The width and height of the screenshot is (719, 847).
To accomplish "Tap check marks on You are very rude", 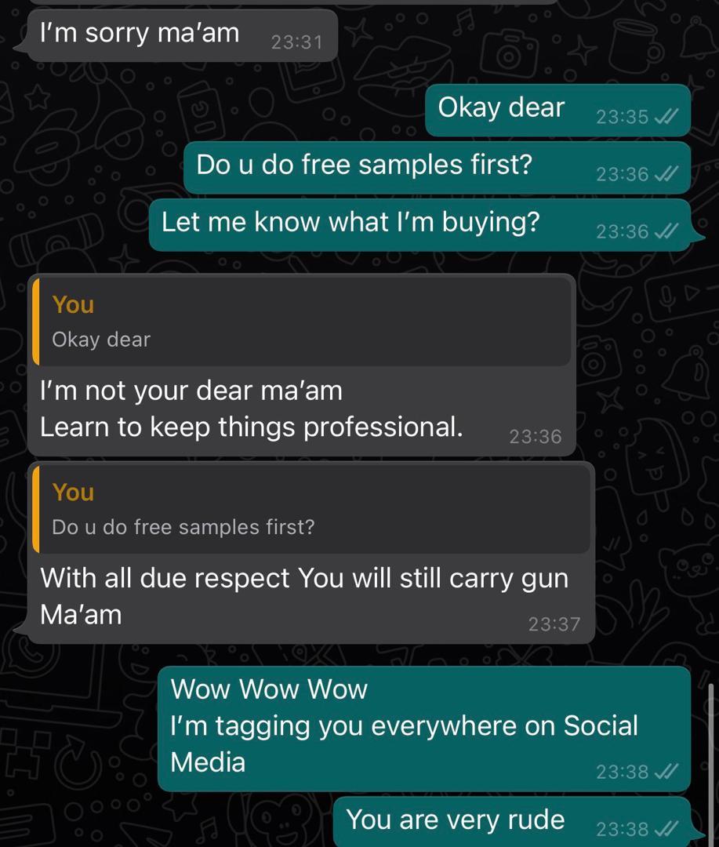I will (x=666, y=829).
